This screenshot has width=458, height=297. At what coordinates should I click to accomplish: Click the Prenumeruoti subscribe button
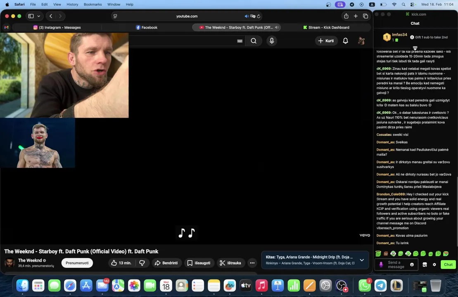click(77, 263)
